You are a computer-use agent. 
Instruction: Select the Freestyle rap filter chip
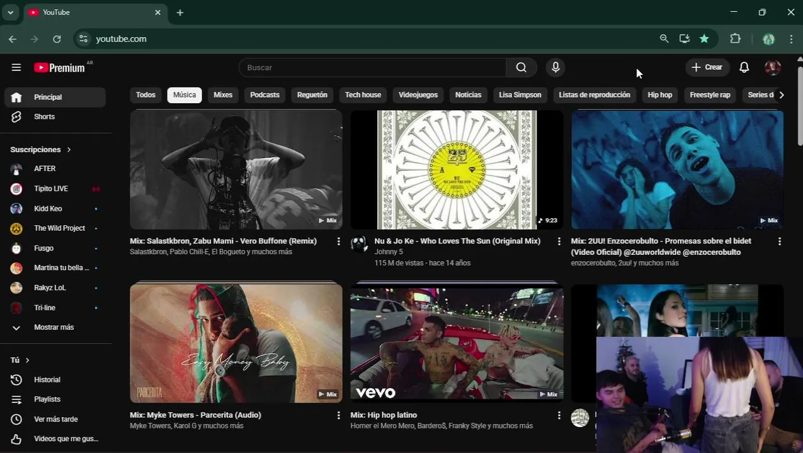[x=710, y=95]
